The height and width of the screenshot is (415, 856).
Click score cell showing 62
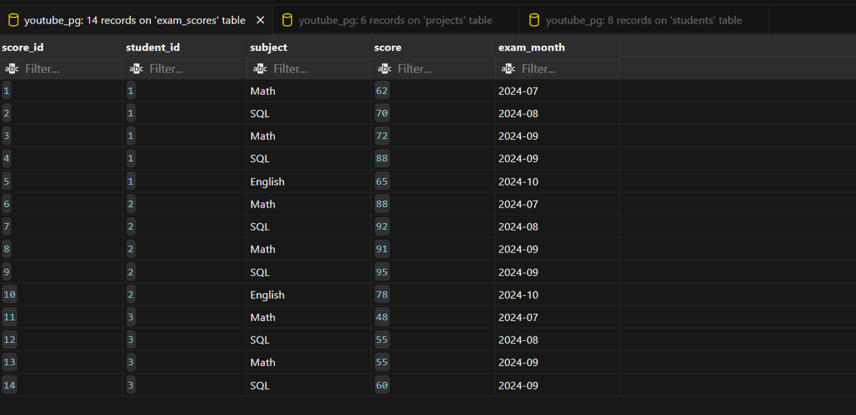[433, 91]
